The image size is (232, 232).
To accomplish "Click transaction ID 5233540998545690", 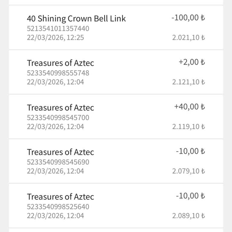I will [58, 162].
